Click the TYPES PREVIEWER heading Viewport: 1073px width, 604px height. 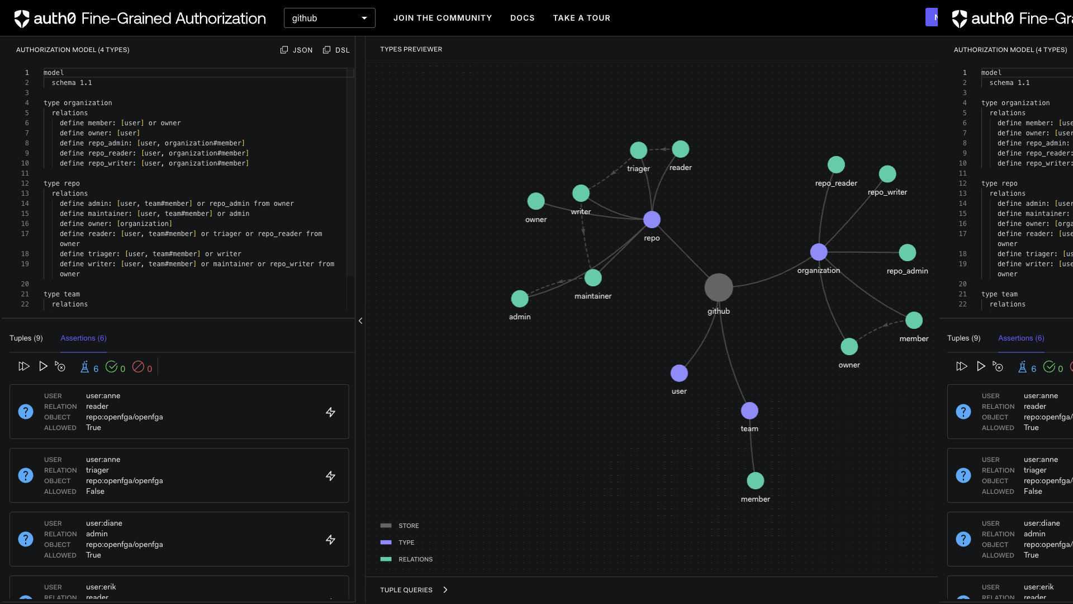[411, 49]
